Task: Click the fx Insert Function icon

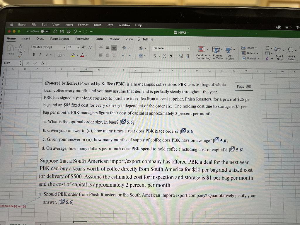Action: pyautogui.click(x=42, y=63)
